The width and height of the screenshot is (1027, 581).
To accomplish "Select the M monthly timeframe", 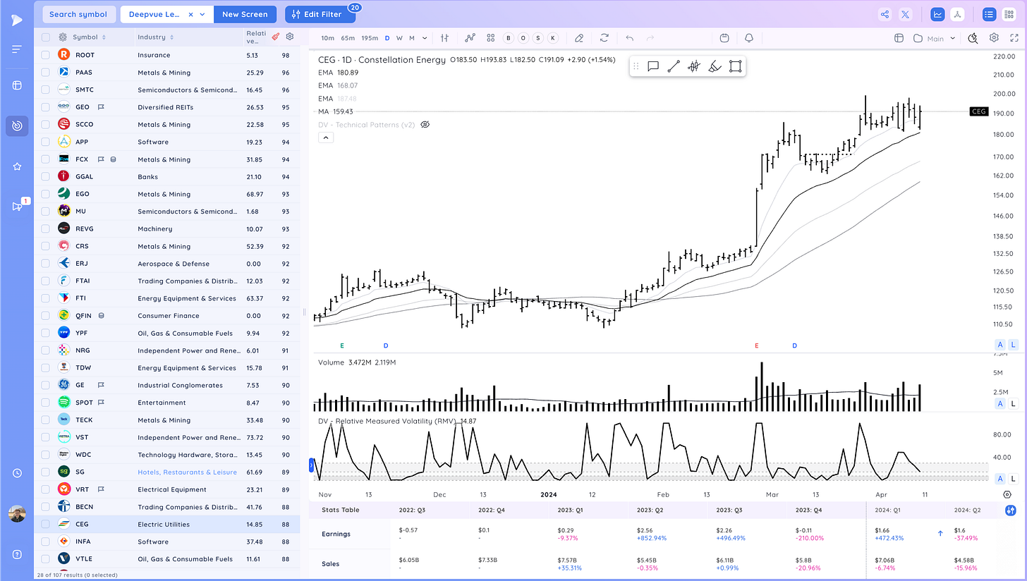I will 411,38.
